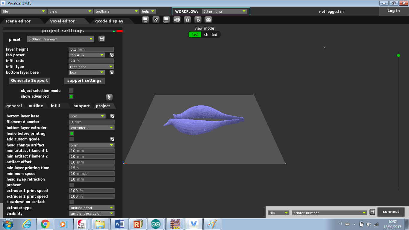Open the file menu
Viewport: 409px width, 230px height.
[x=24, y=11]
